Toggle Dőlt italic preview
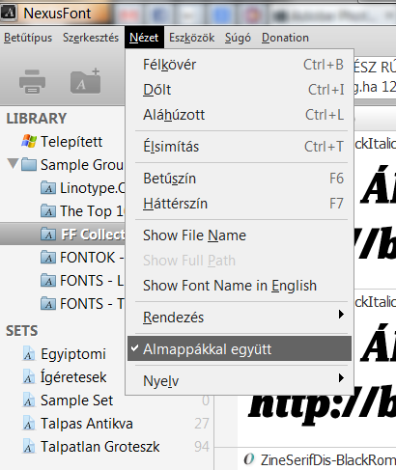Viewport: 396px width, 470px height. point(240,90)
